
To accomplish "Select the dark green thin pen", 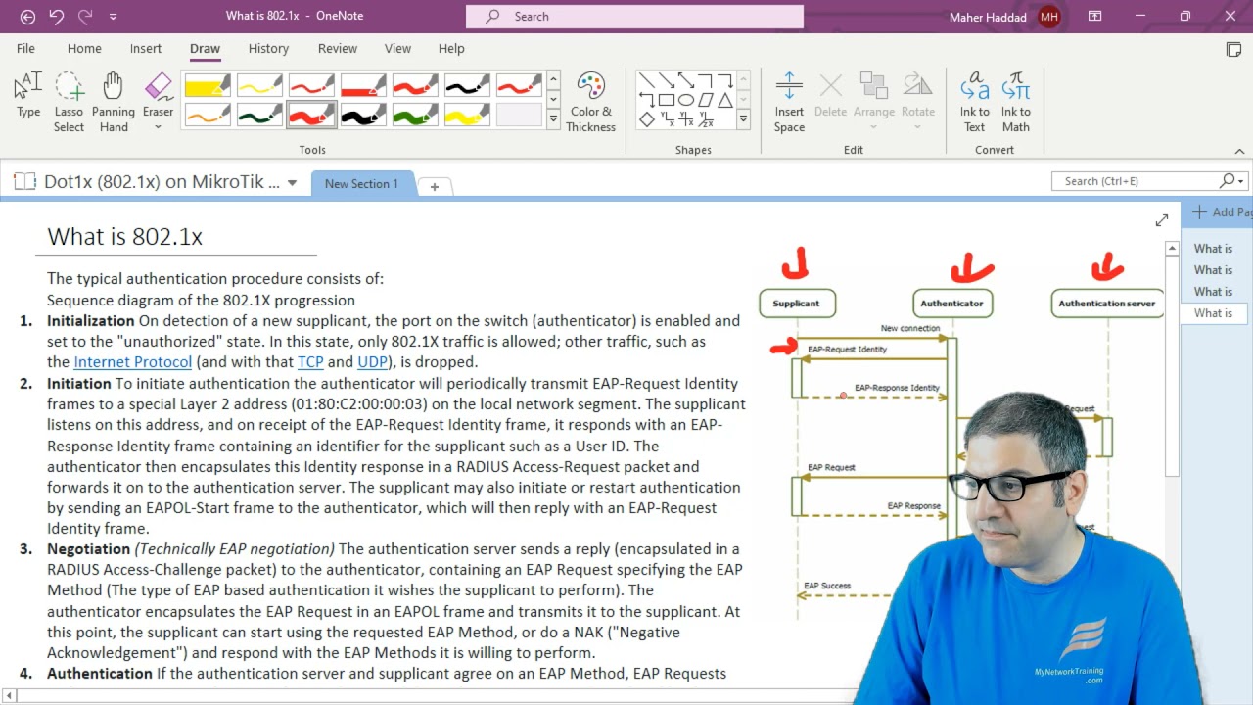I will (x=259, y=116).
